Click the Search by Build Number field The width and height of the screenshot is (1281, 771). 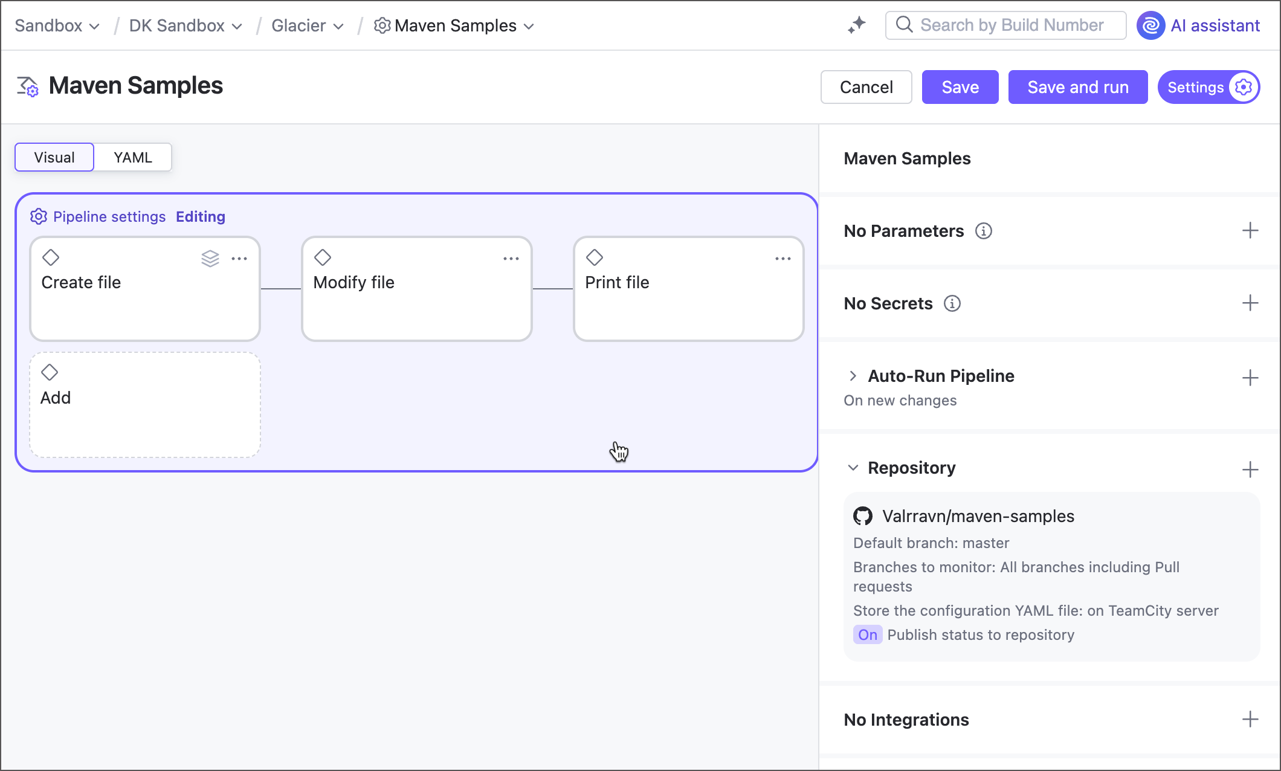coord(1005,25)
